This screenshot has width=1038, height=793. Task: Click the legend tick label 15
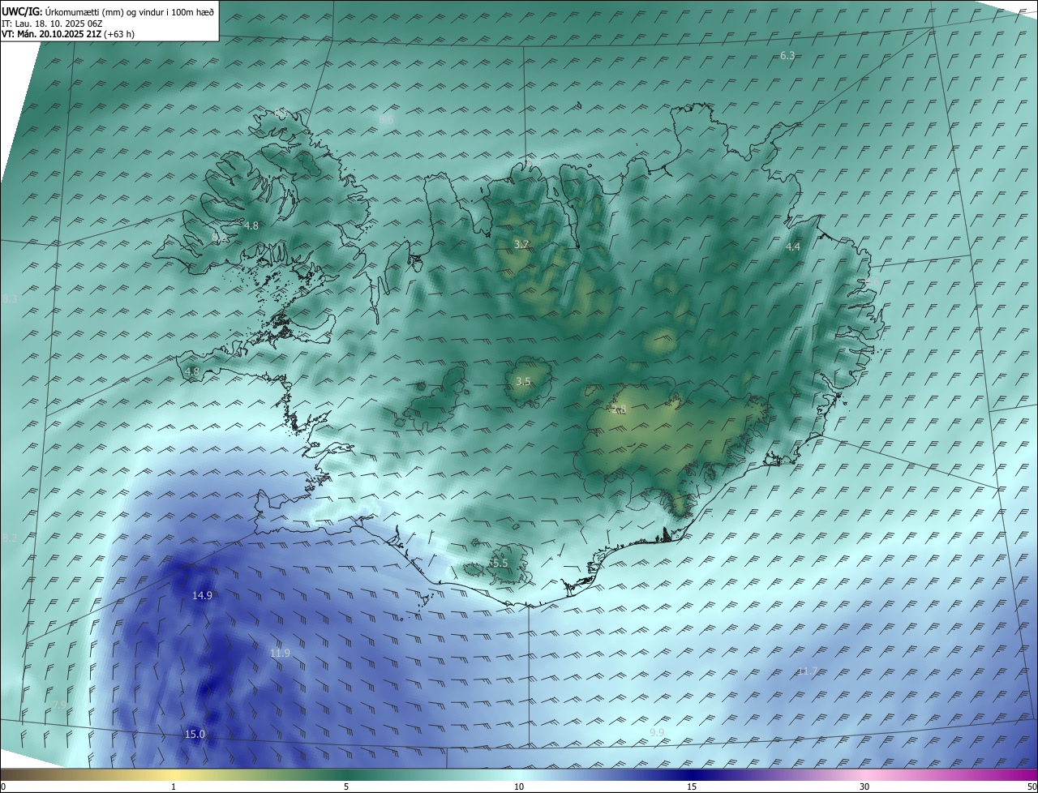coord(692,787)
